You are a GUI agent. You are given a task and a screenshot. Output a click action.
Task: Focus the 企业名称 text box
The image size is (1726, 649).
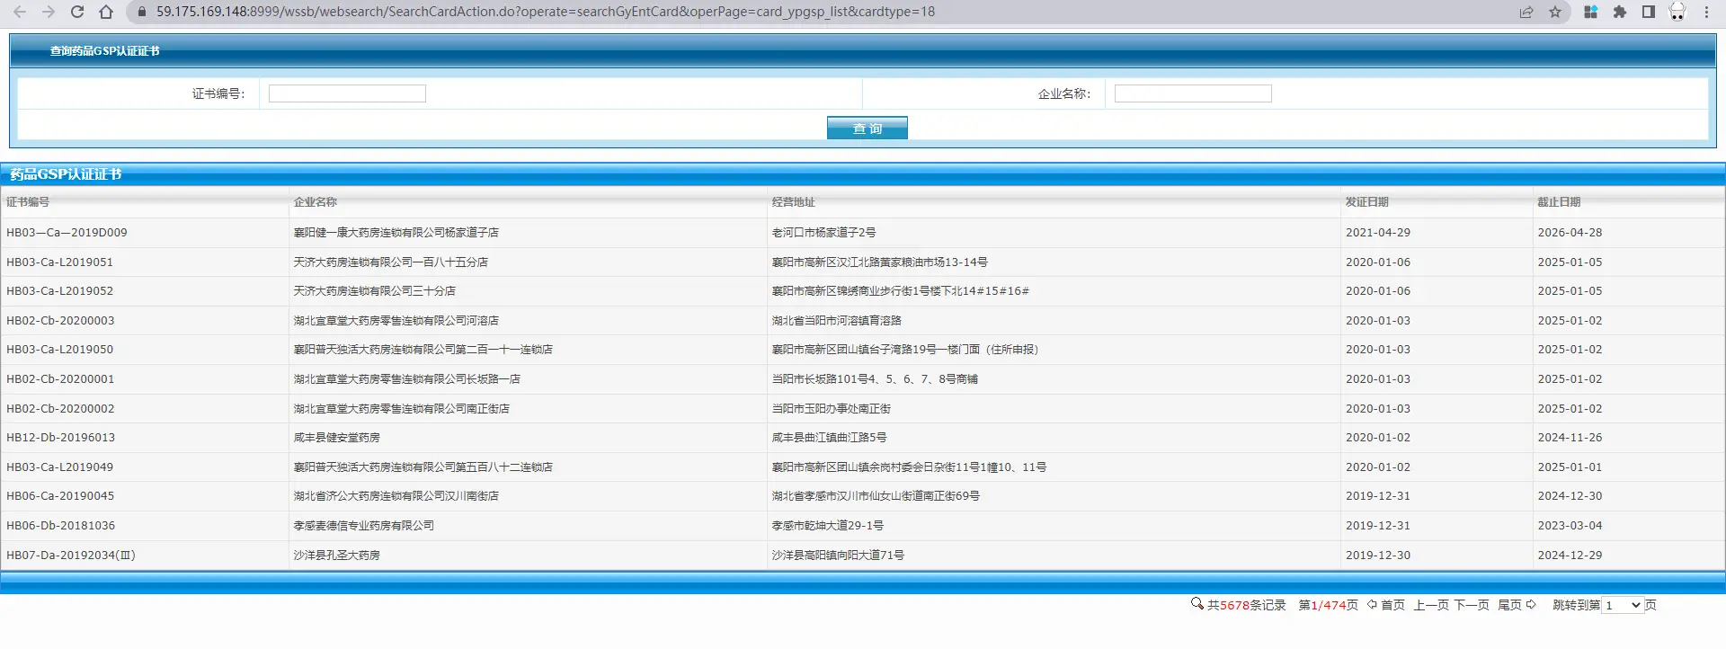(1192, 93)
